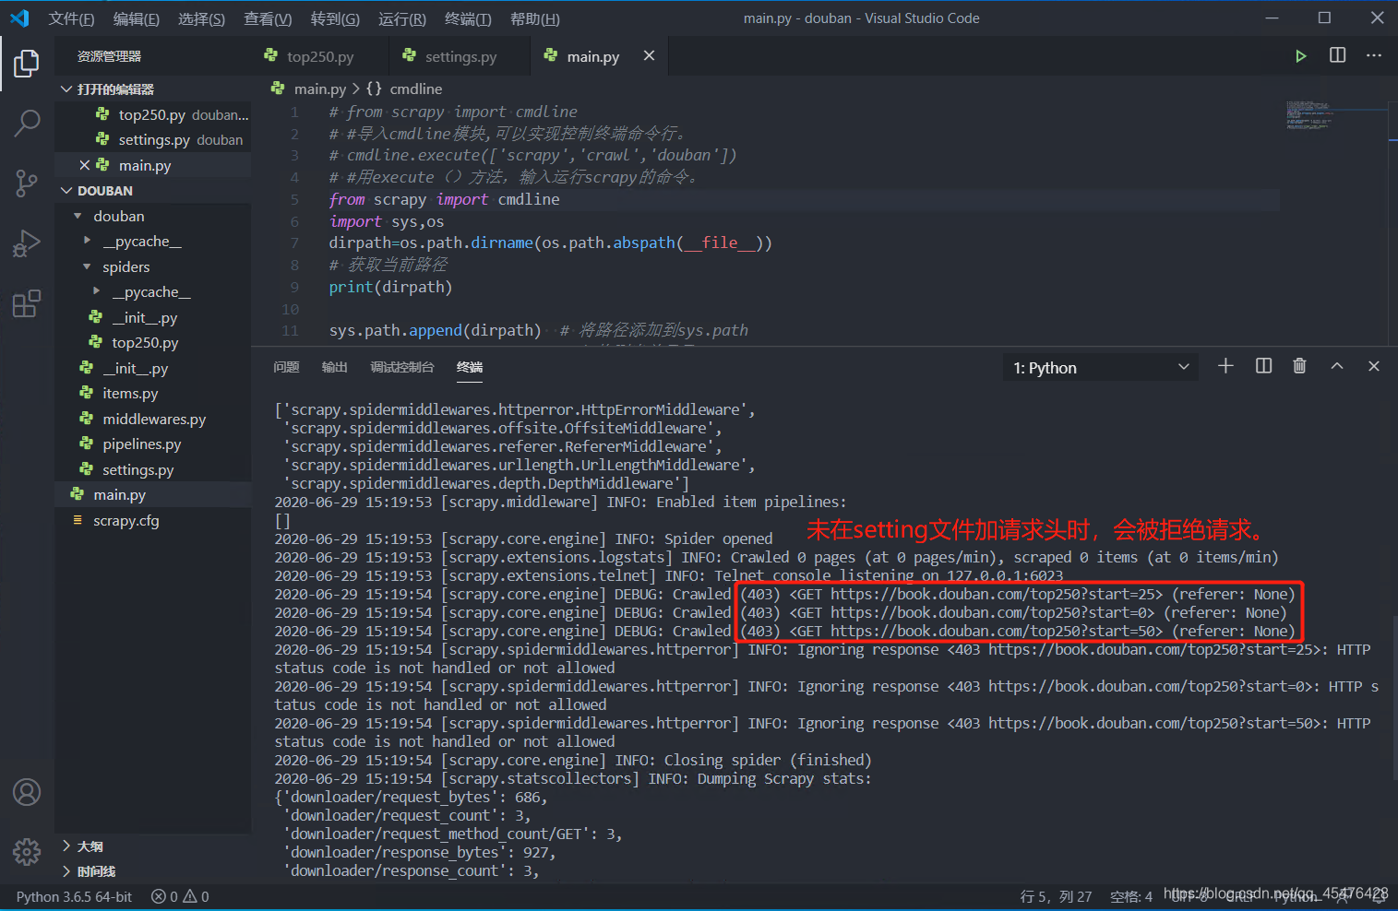This screenshot has width=1398, height=911.
Task: Close the terminal panel
Action: coord(1373,366)
